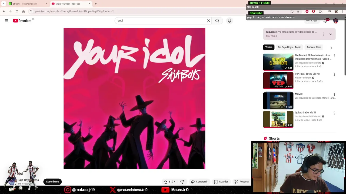This screenshot has width=346, height=194.
Task: Go forward with the browser forward arrow
Action: [x=11, y=11]
